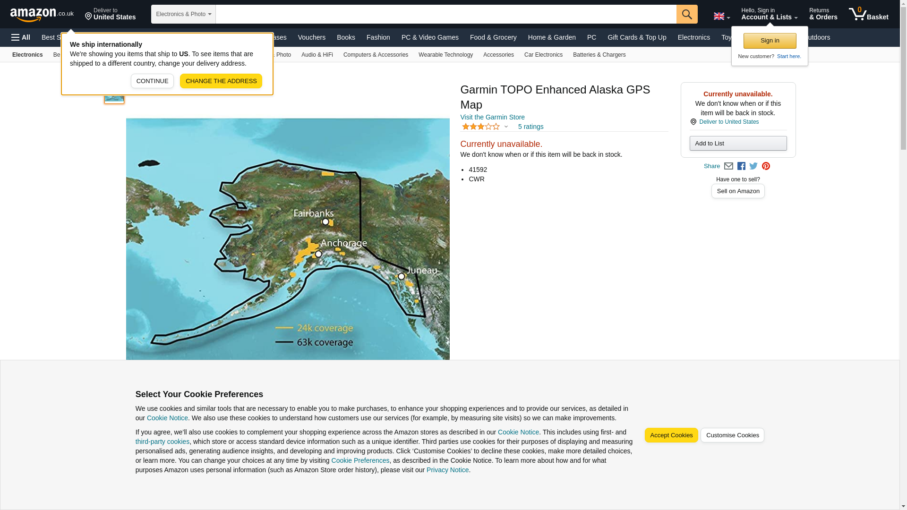The height and width of the screenshot is (510, 907).
Task: Open the Visit the Garmin Store link
Action: 492,117
